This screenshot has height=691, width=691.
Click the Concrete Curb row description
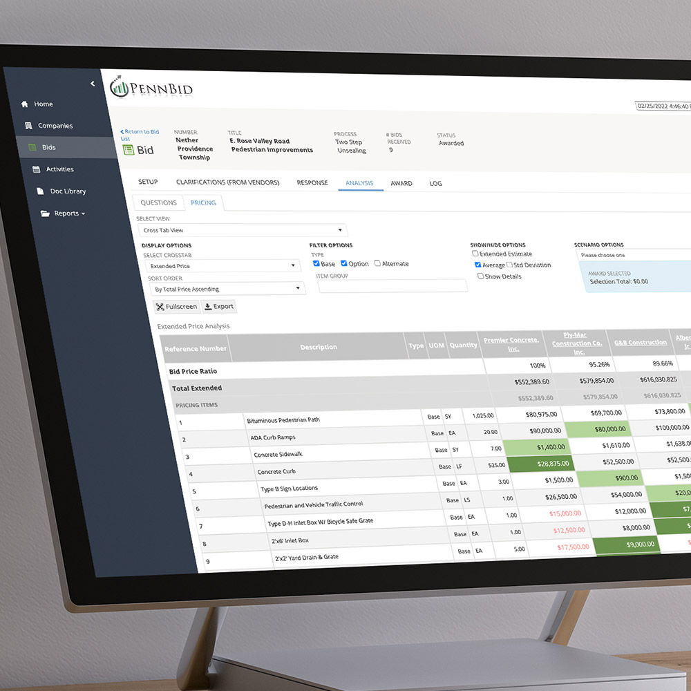tap(276, 471)
